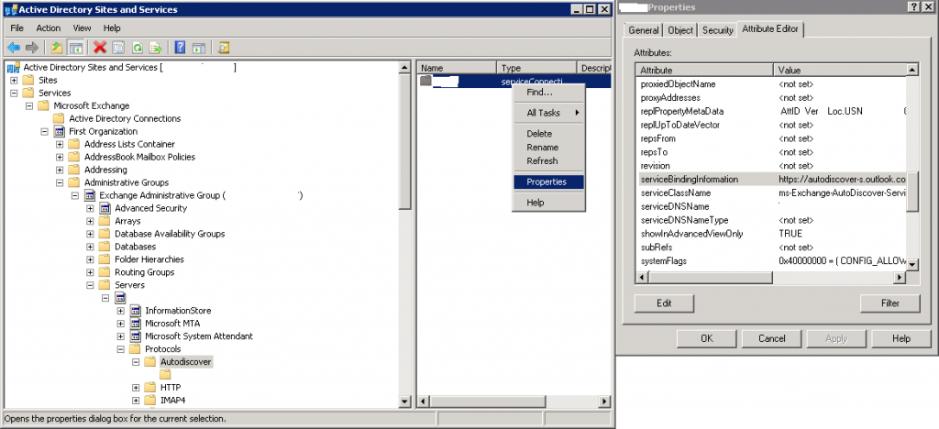
Task: Switch to the Security tab
Action: pos(717,30)
